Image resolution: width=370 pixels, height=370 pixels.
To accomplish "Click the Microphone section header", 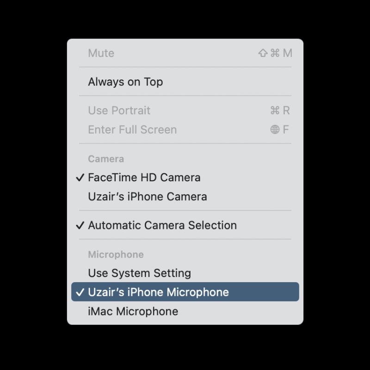I will pyautogui.click(x=116, y=255).
